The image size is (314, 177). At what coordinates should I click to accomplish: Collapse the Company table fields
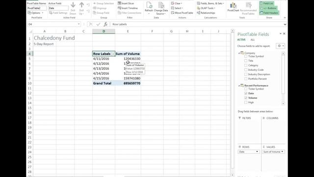click(x=239, y=53)
